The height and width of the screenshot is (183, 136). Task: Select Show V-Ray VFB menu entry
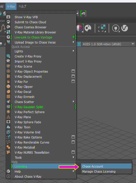tap(44, 17)
